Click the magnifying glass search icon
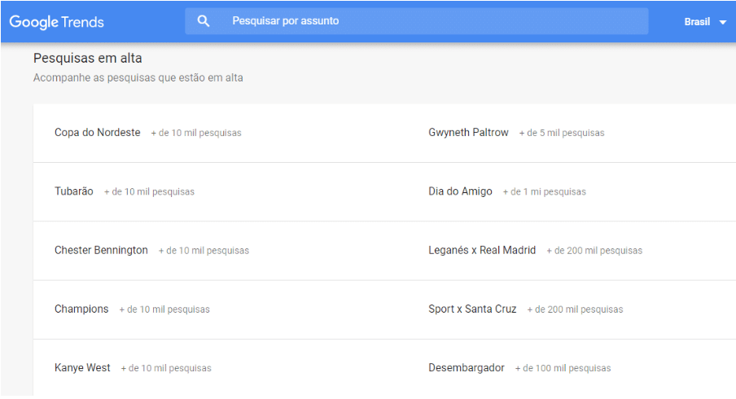The height and width of the screenshot is (399, 736). tap(204, 20)
